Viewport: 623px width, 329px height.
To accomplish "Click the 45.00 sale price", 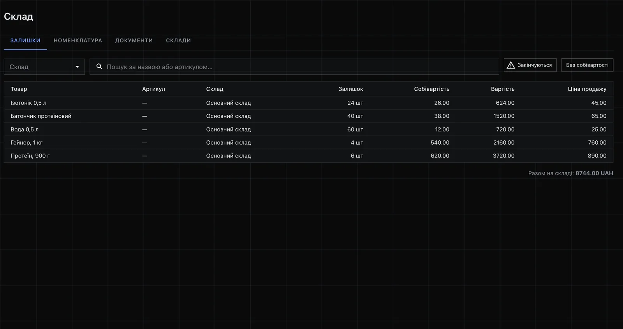I will [599, 103].
